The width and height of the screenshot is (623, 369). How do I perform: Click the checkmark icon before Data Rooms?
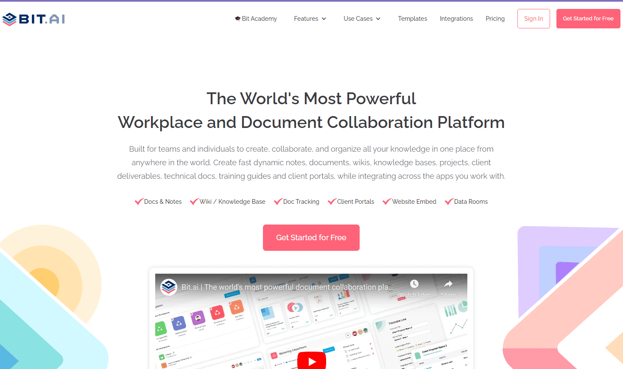tap(449, 202)
